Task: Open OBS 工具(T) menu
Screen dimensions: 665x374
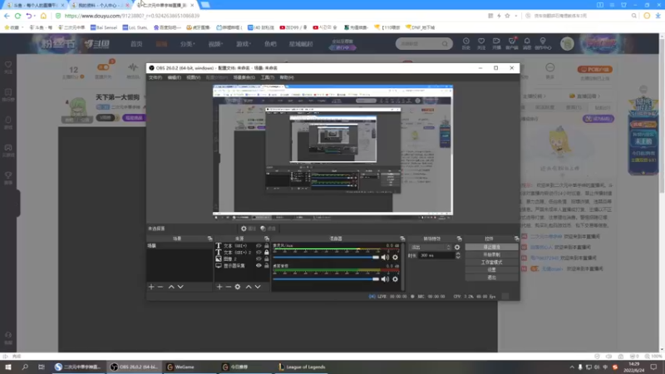Action: tap(267, 77)
